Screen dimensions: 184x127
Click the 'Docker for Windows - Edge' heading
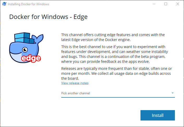tap(48, 17)
